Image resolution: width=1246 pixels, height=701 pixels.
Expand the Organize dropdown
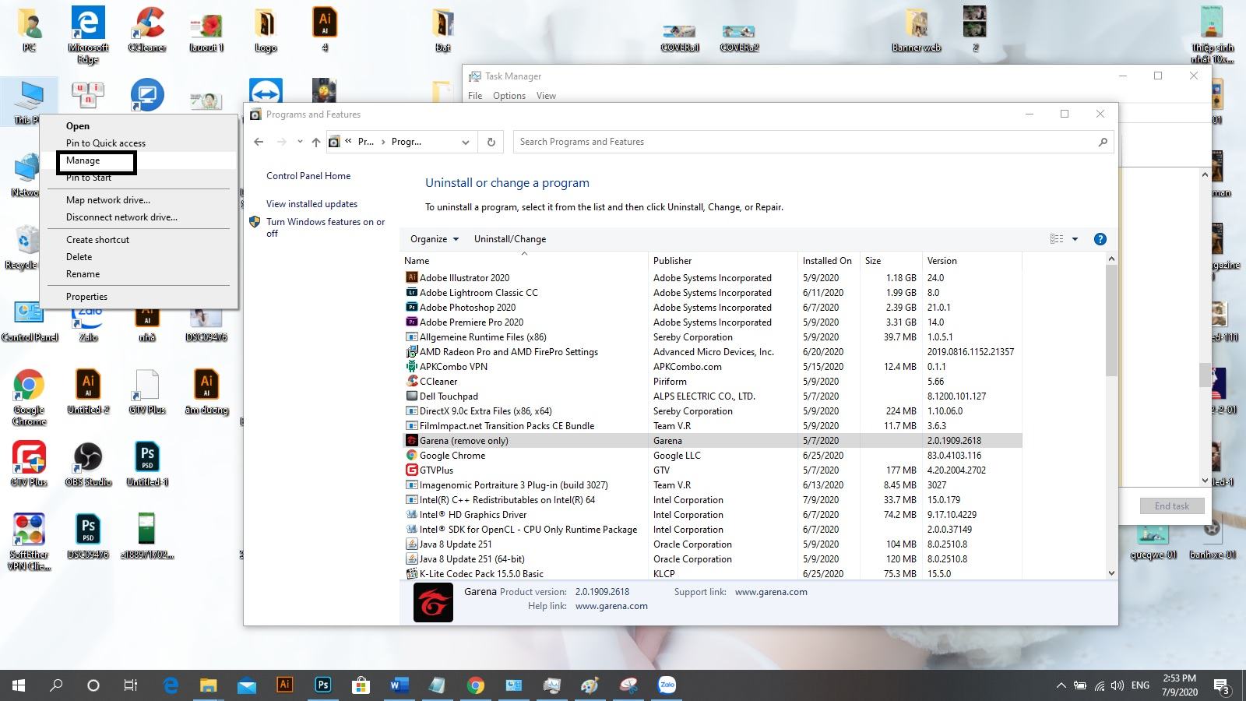(x=434, y=239)
